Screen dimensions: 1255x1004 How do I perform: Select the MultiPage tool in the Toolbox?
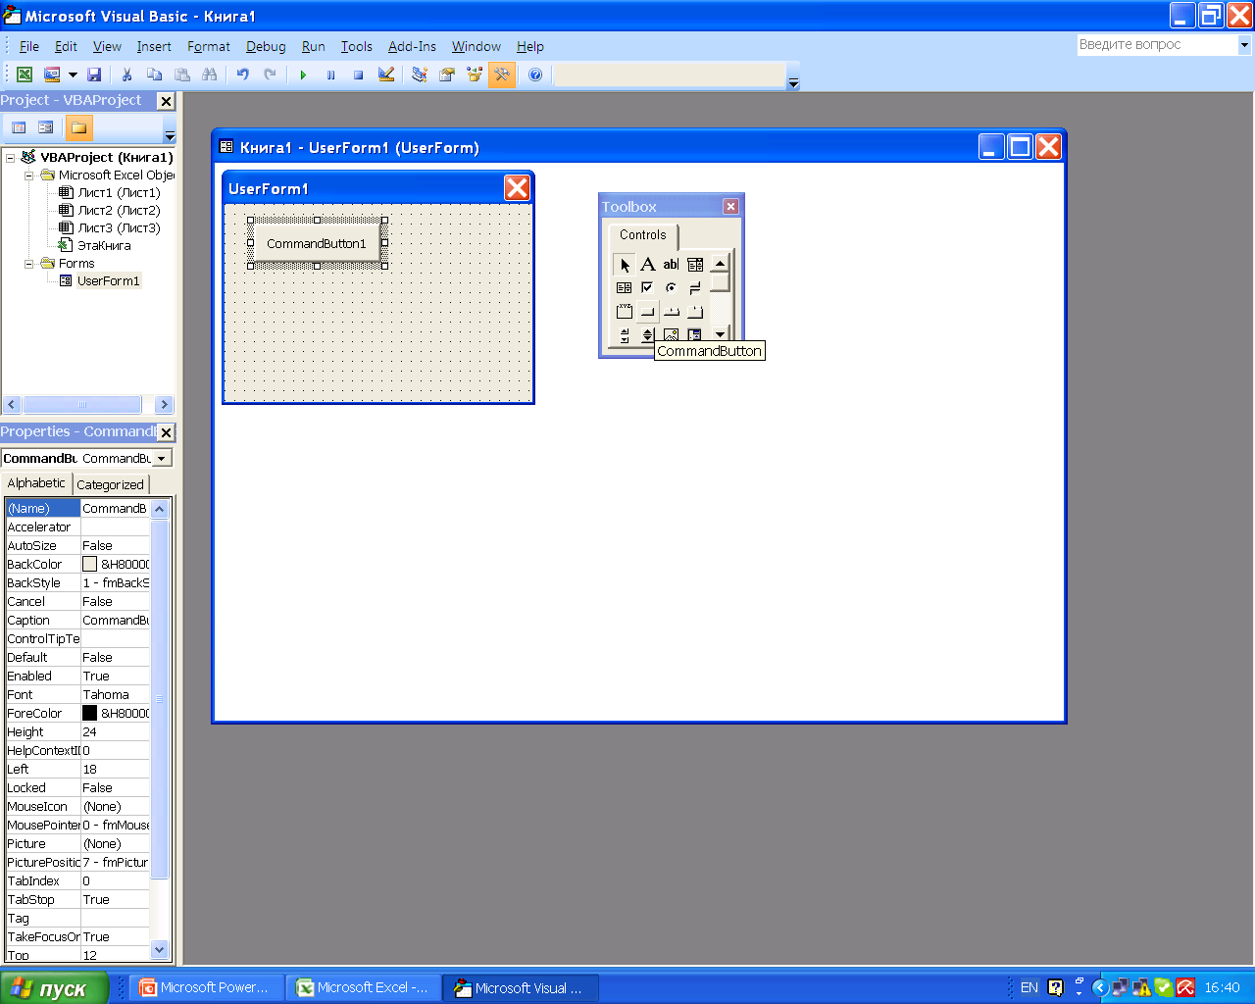coord(695,312)
